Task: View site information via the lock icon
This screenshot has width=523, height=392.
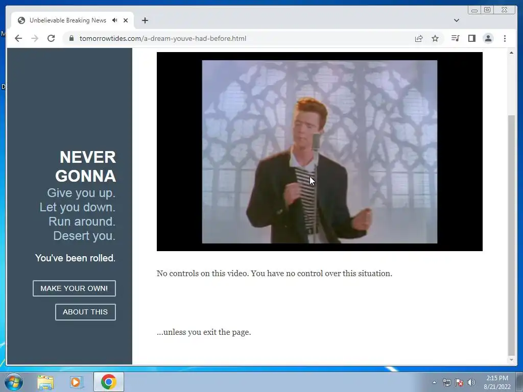Action: pos(71,38)
